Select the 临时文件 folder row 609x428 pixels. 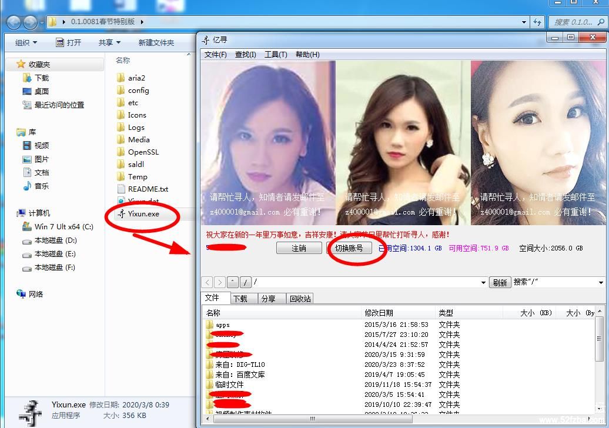398,384
